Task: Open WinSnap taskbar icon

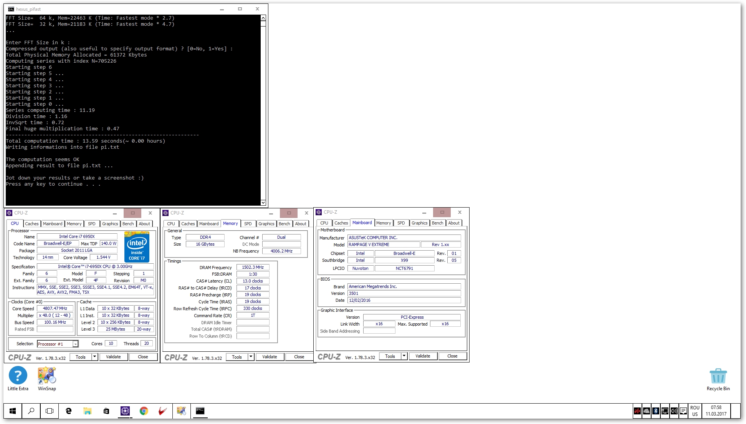Action: 182,411
